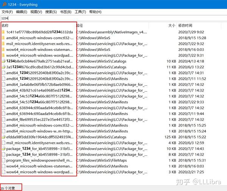The width and height of the screenshot is (227, 191).
Task: Click the 3 KB size value
Action: tap(172, 172)
